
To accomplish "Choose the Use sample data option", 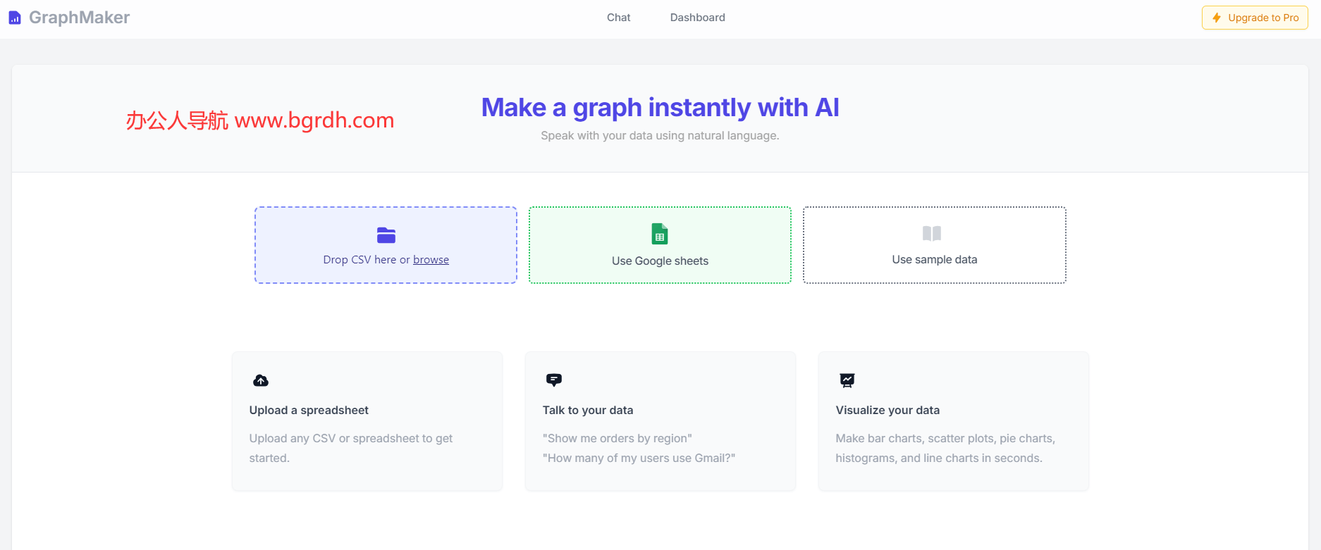I will tap(933, 245).
